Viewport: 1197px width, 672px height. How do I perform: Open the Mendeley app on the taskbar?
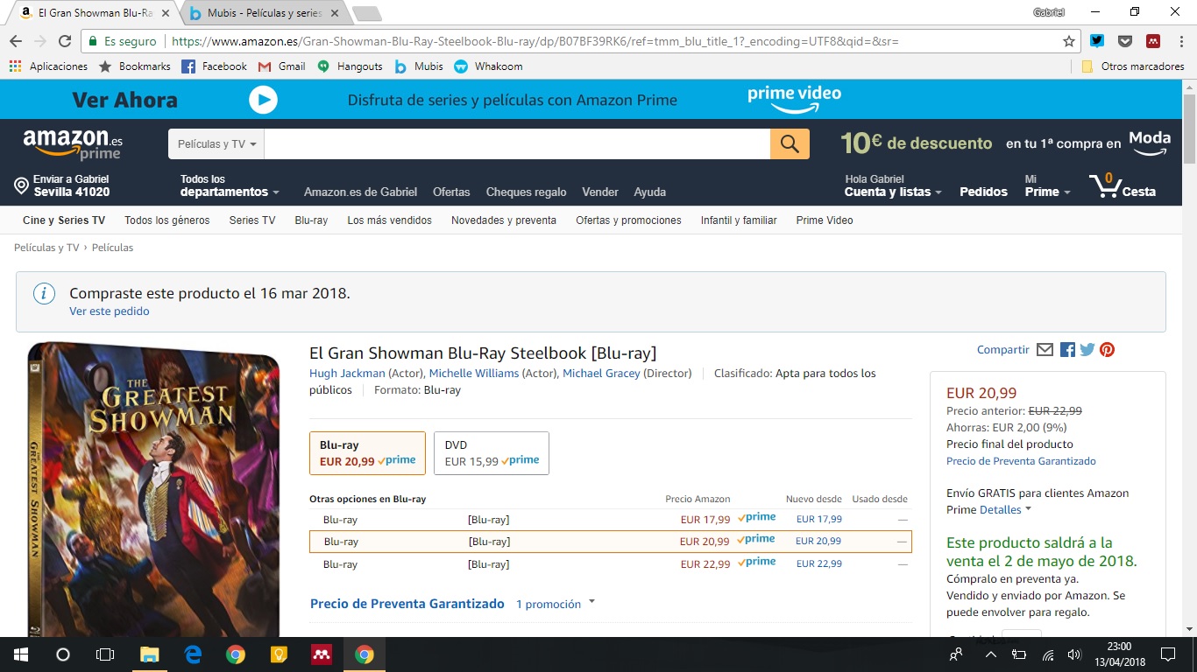point(322,654)
